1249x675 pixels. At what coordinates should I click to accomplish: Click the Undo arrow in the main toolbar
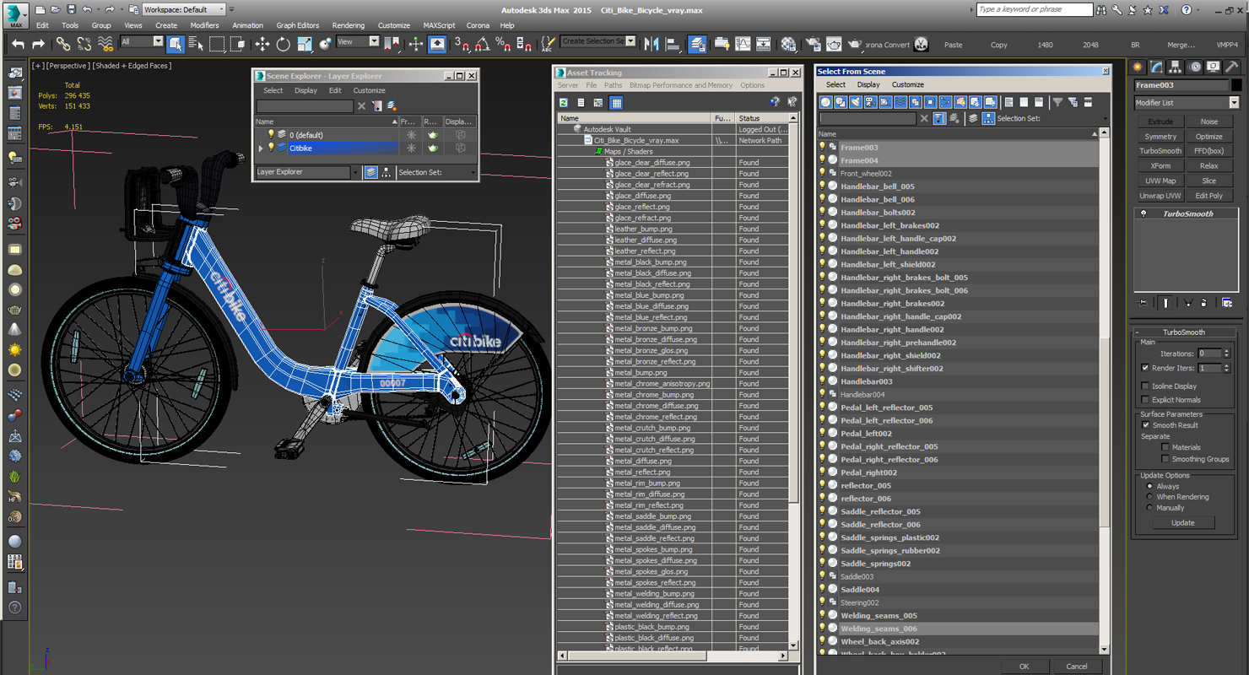[18, 44]
